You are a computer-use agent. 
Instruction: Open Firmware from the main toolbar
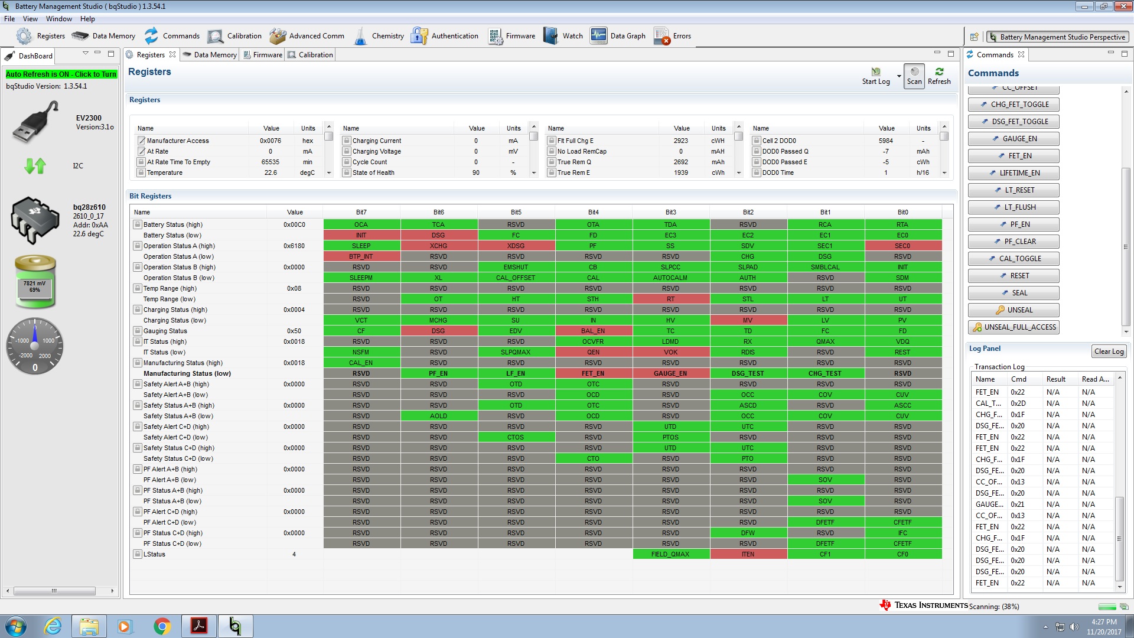[511, 36]
